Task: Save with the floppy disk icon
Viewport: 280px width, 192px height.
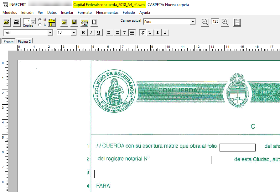Action: 74,22
